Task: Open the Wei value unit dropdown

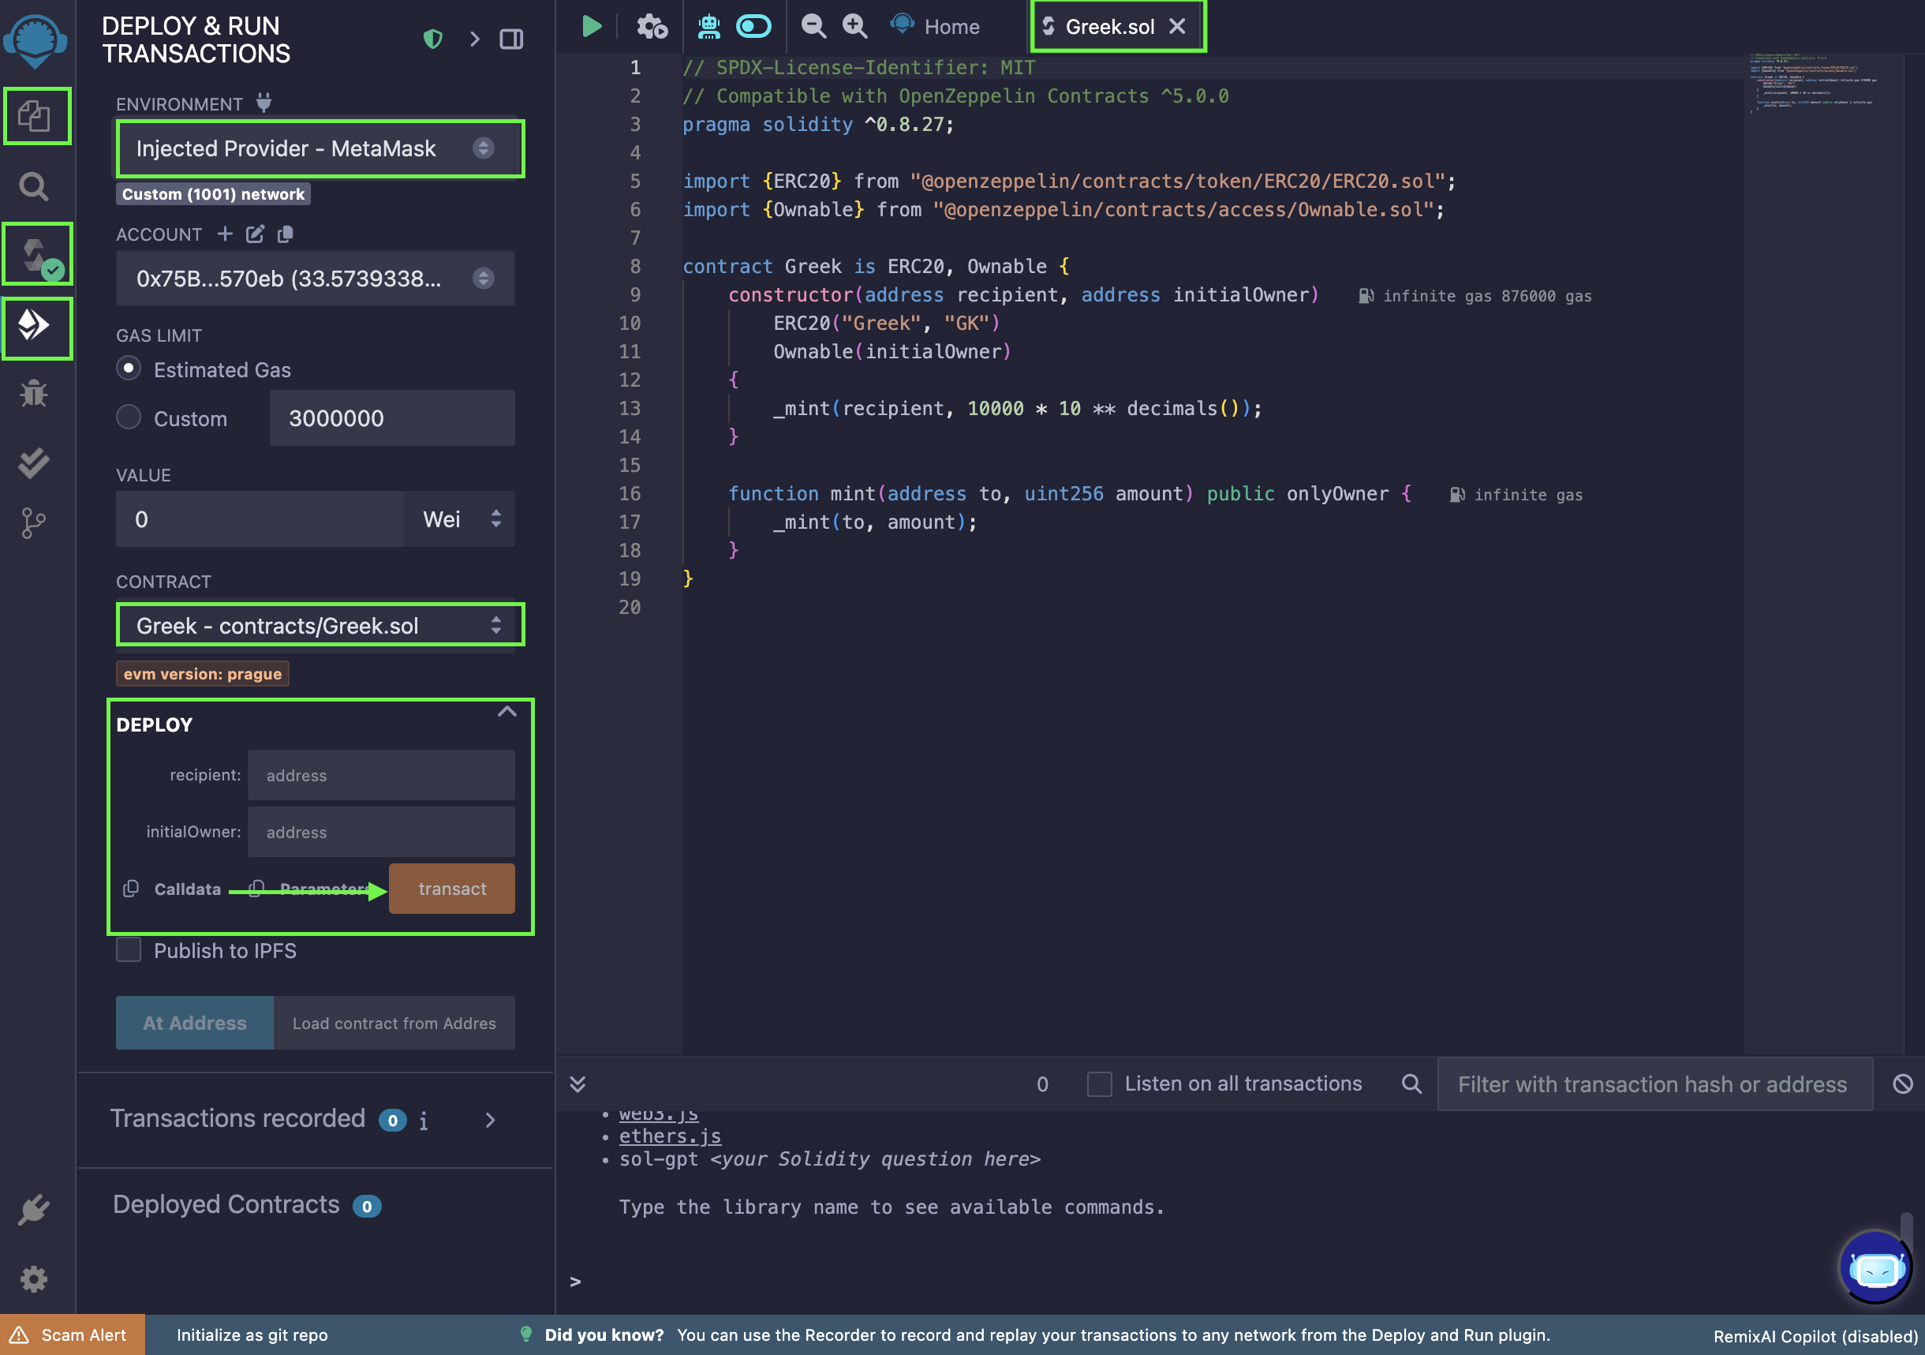Action: [x=459, y=519]
